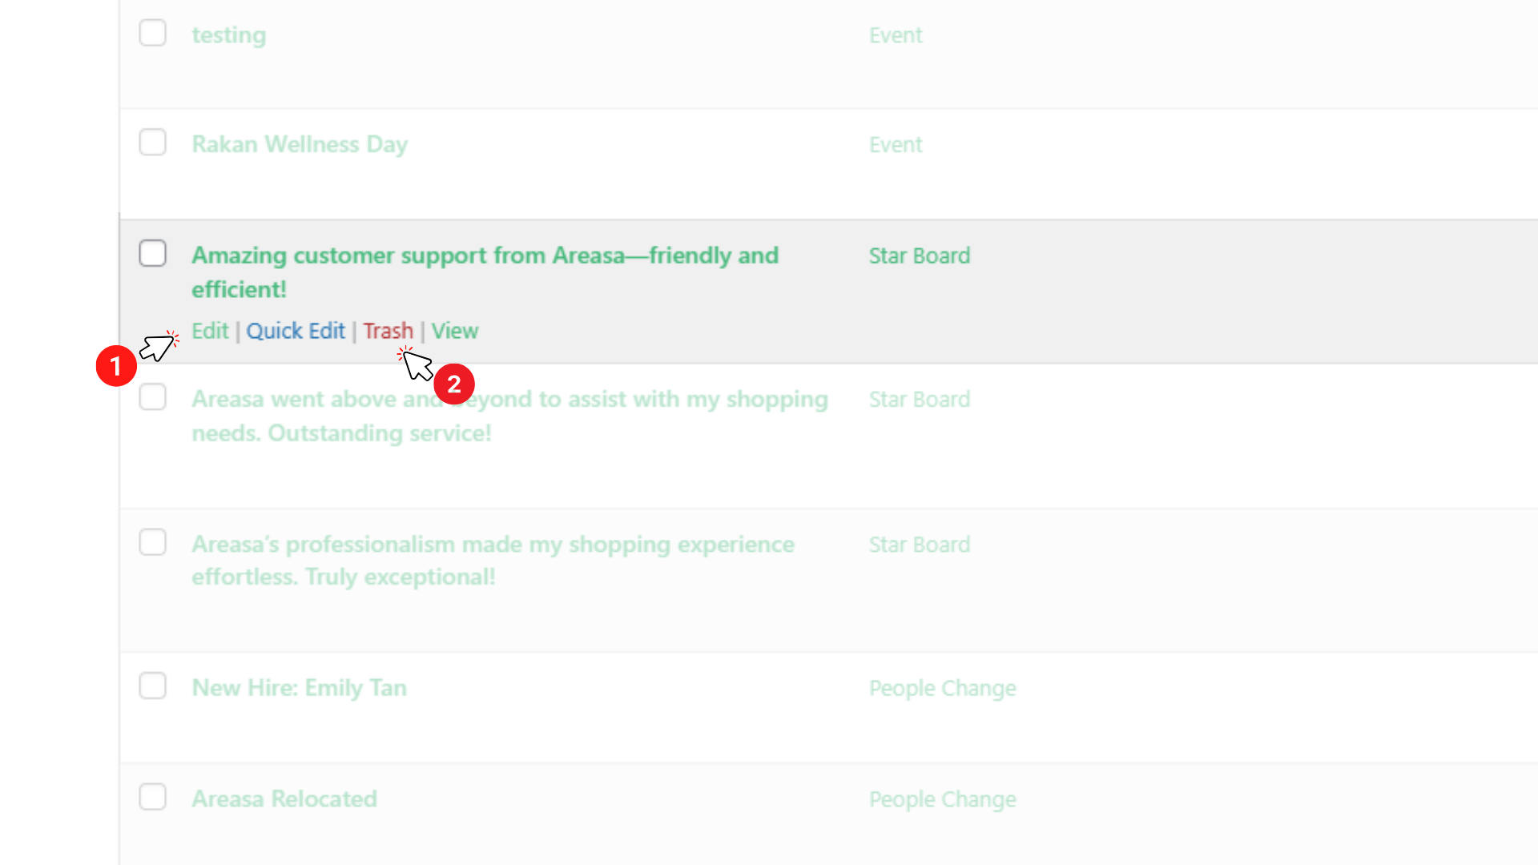
Task: Tick checkbox for Areasa went above post
Action: (x=152, y=397)
